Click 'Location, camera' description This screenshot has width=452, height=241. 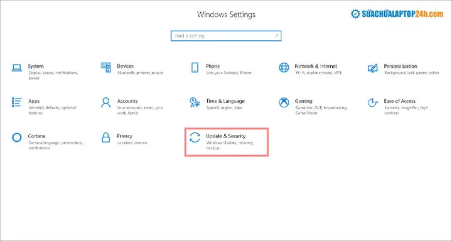(x=132, y=142)
